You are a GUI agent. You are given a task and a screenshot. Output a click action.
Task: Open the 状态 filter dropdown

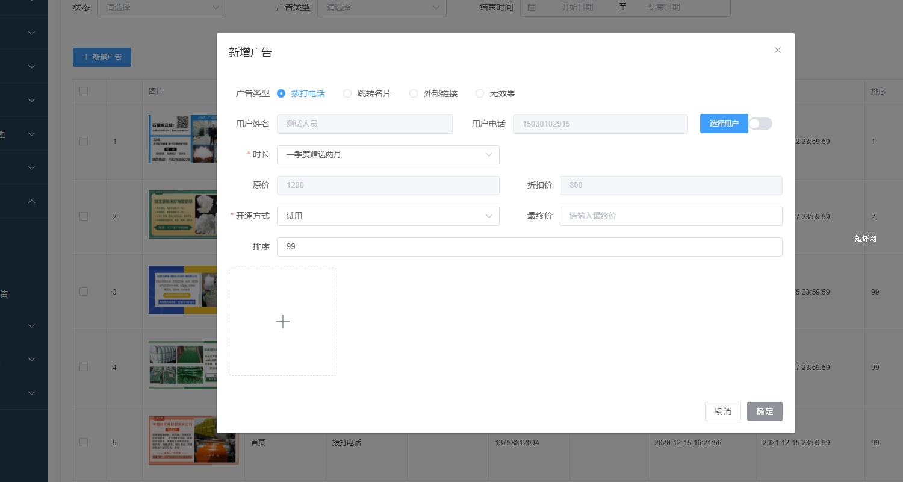coord(161,7)
